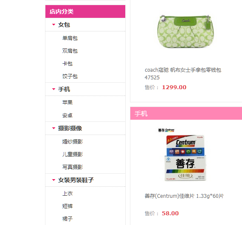
Task: Open the 短裤 clothing category
Action: point(67,206)
